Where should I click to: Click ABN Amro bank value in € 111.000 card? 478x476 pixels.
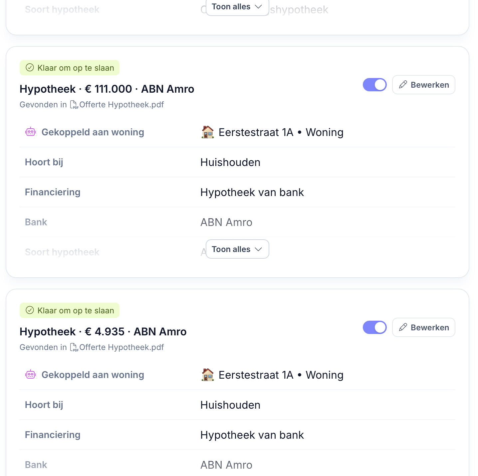pyautogui.click(x=226, y=222)
